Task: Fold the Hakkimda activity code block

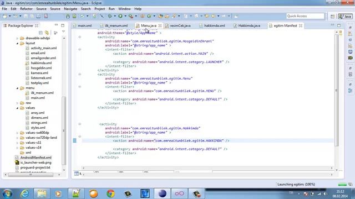Action: coord(80,124)
